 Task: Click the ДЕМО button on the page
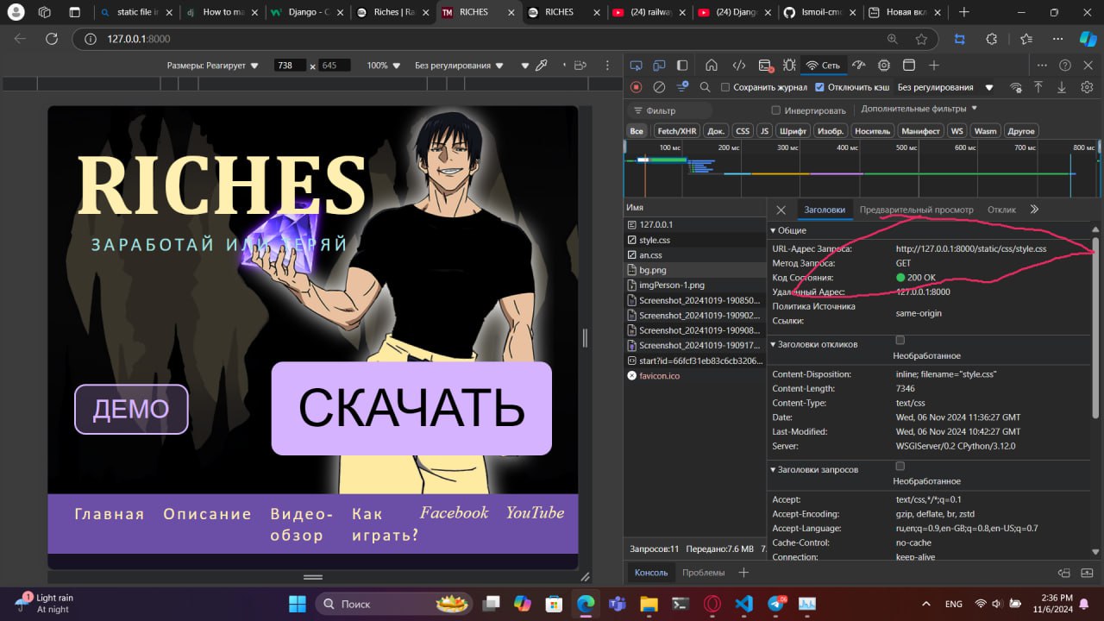(131, 409)
